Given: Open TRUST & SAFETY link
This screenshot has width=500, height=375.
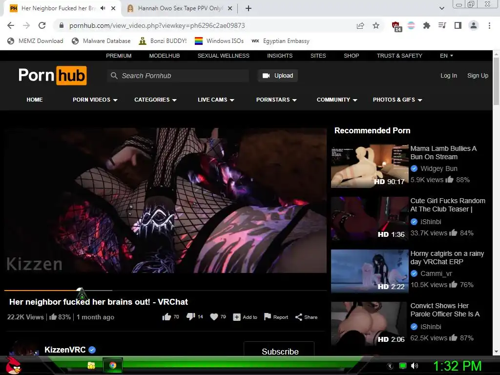Looking at the screenshot, I should 399,56.
